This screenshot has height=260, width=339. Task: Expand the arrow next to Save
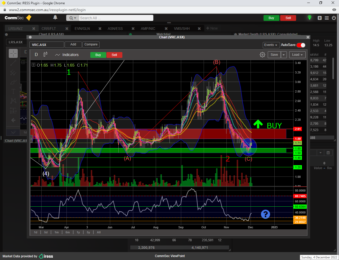[284, 55]
